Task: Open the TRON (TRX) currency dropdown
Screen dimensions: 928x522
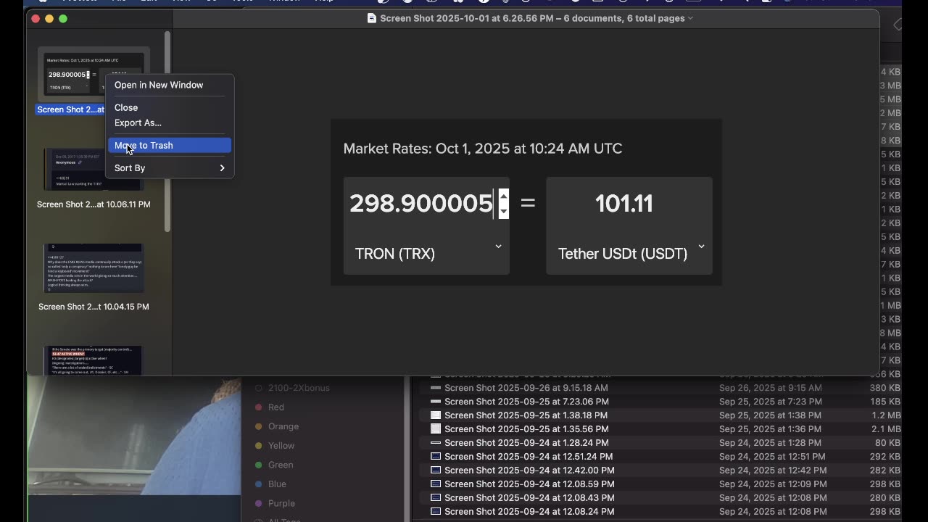Action: [426, 253]
